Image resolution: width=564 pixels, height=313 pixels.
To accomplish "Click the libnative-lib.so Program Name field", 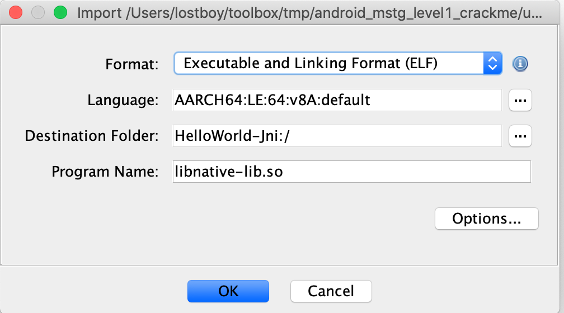I will point(351,172).
